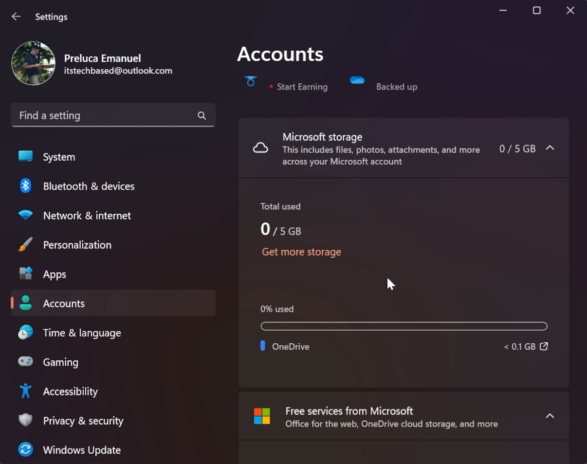This screenshot has width=587, height=464.
Task: Collapse the Microsoft storage section
Action: point(550,148)
